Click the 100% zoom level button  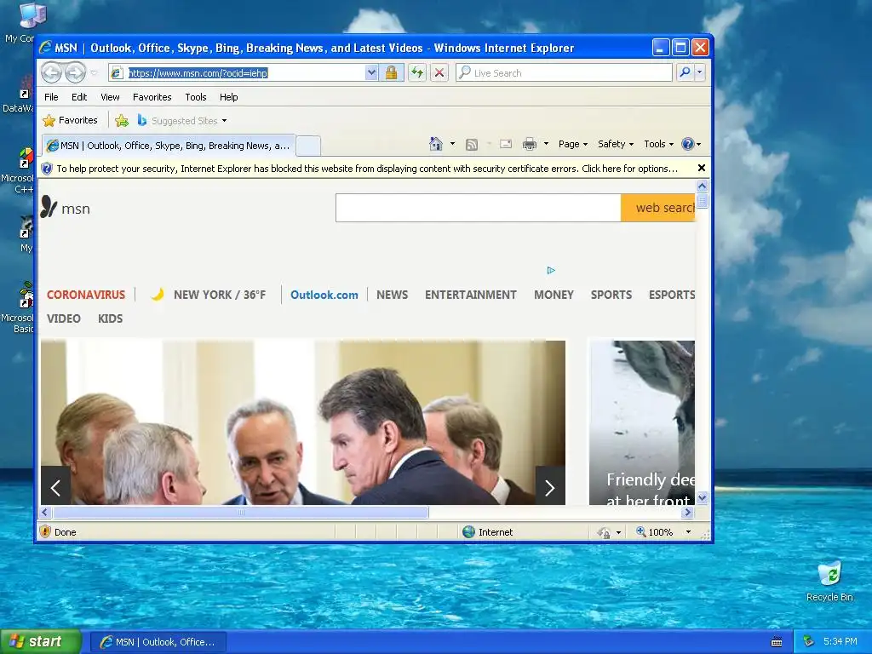655,531
